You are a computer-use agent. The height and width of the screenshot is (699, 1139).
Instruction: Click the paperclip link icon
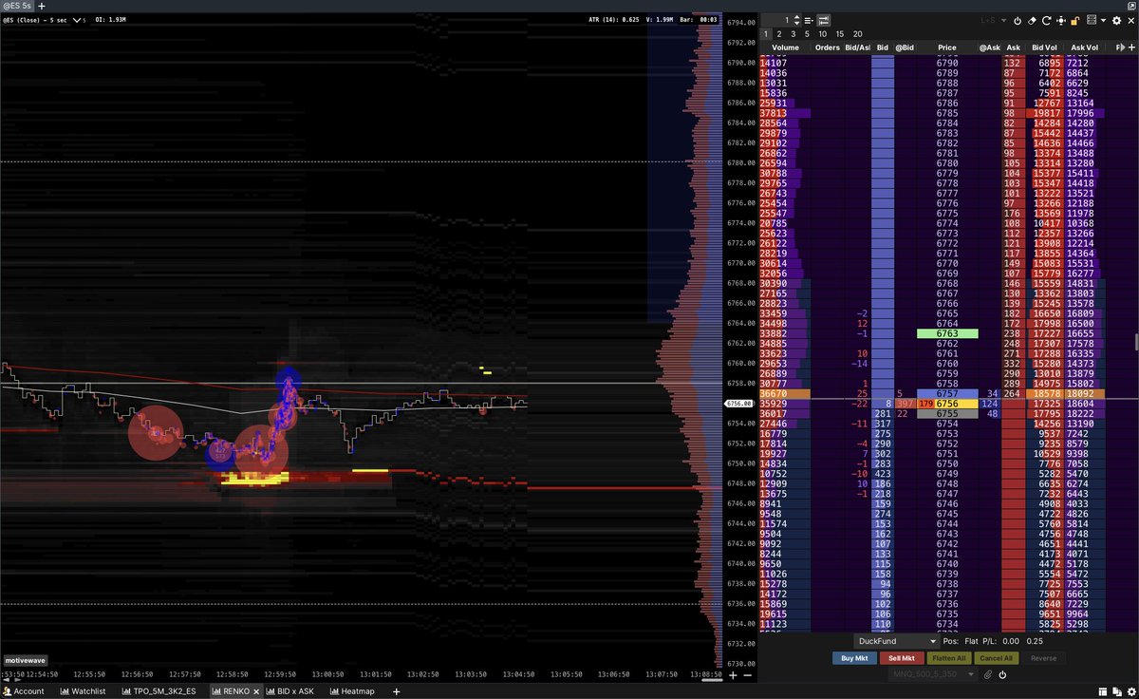988,674
